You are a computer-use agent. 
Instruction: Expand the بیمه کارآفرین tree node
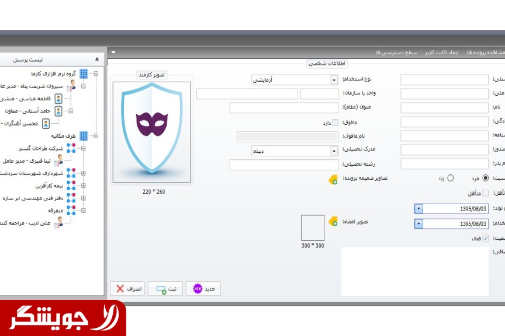(83, 185)
